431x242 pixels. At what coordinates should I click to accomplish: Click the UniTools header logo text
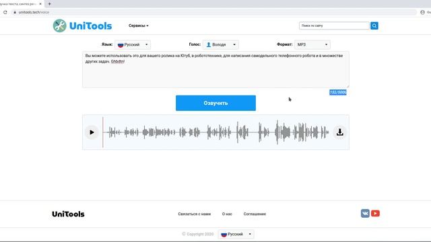pos(90,26)
